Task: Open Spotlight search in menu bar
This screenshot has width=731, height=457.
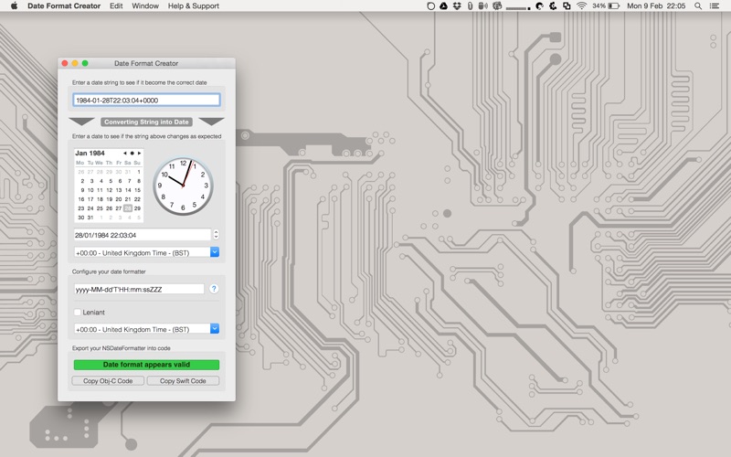Action: pos(700,5)
